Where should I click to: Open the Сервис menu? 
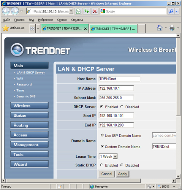(62, 20)
